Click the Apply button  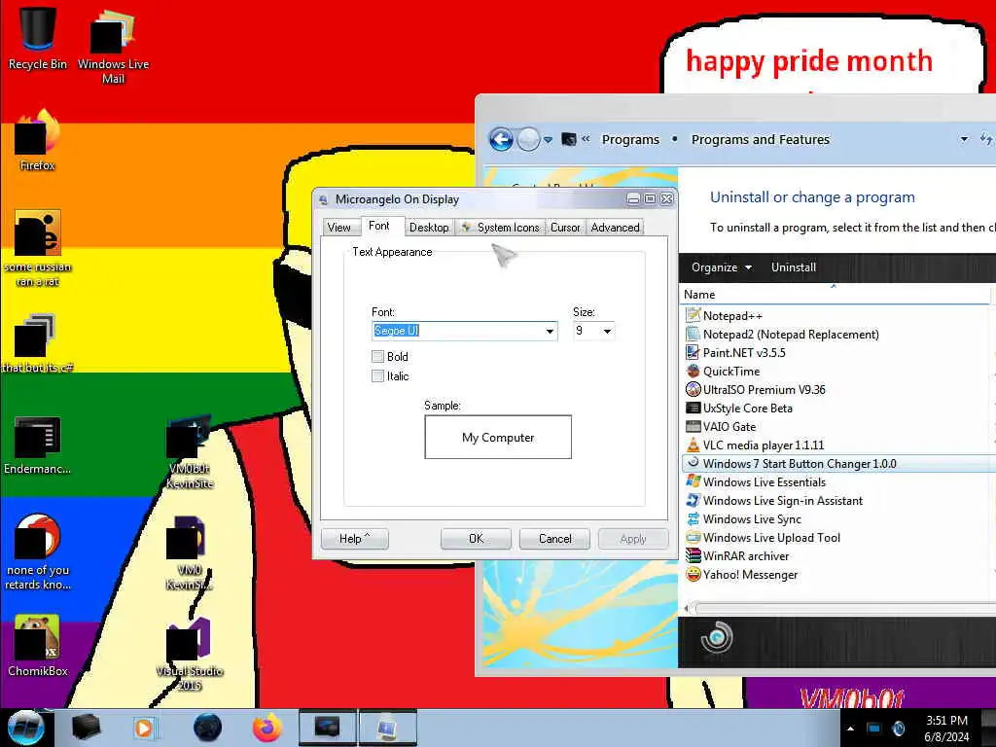pyautogui.click(x=633, y=539)
